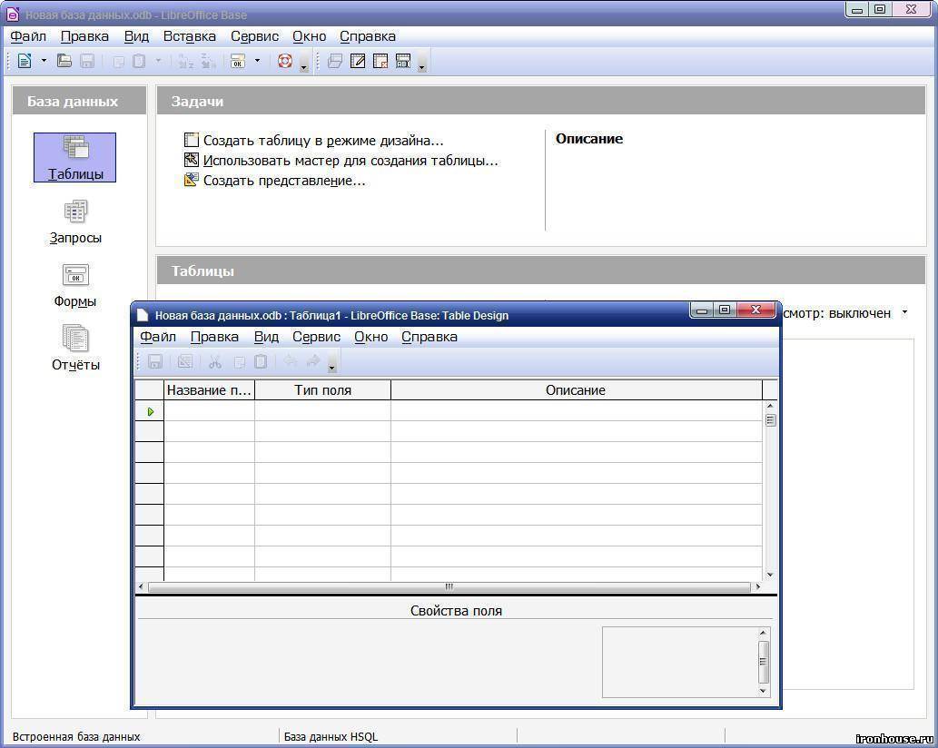Viewport: 938px width, 748px height.
Task: Click Создать представление task link
Action: point(283,181)
